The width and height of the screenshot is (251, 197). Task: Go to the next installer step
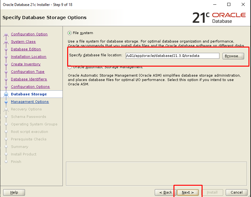[x=188, y=192]
